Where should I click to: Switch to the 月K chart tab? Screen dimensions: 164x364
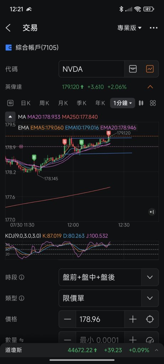pyautogui.click(x=63, y=103)
